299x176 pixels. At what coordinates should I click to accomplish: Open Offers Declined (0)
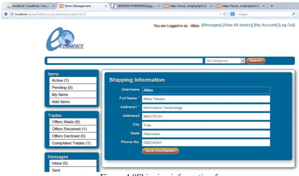pyautogui.click(x=73, y=136)
